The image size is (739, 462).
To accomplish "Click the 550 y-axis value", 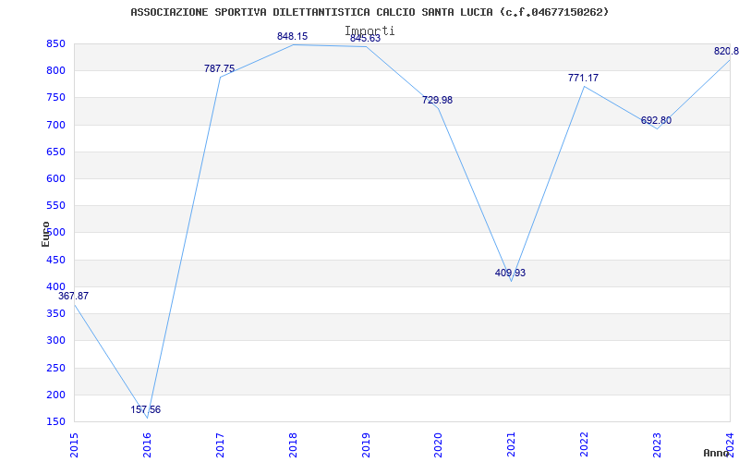I will point(55,205).
